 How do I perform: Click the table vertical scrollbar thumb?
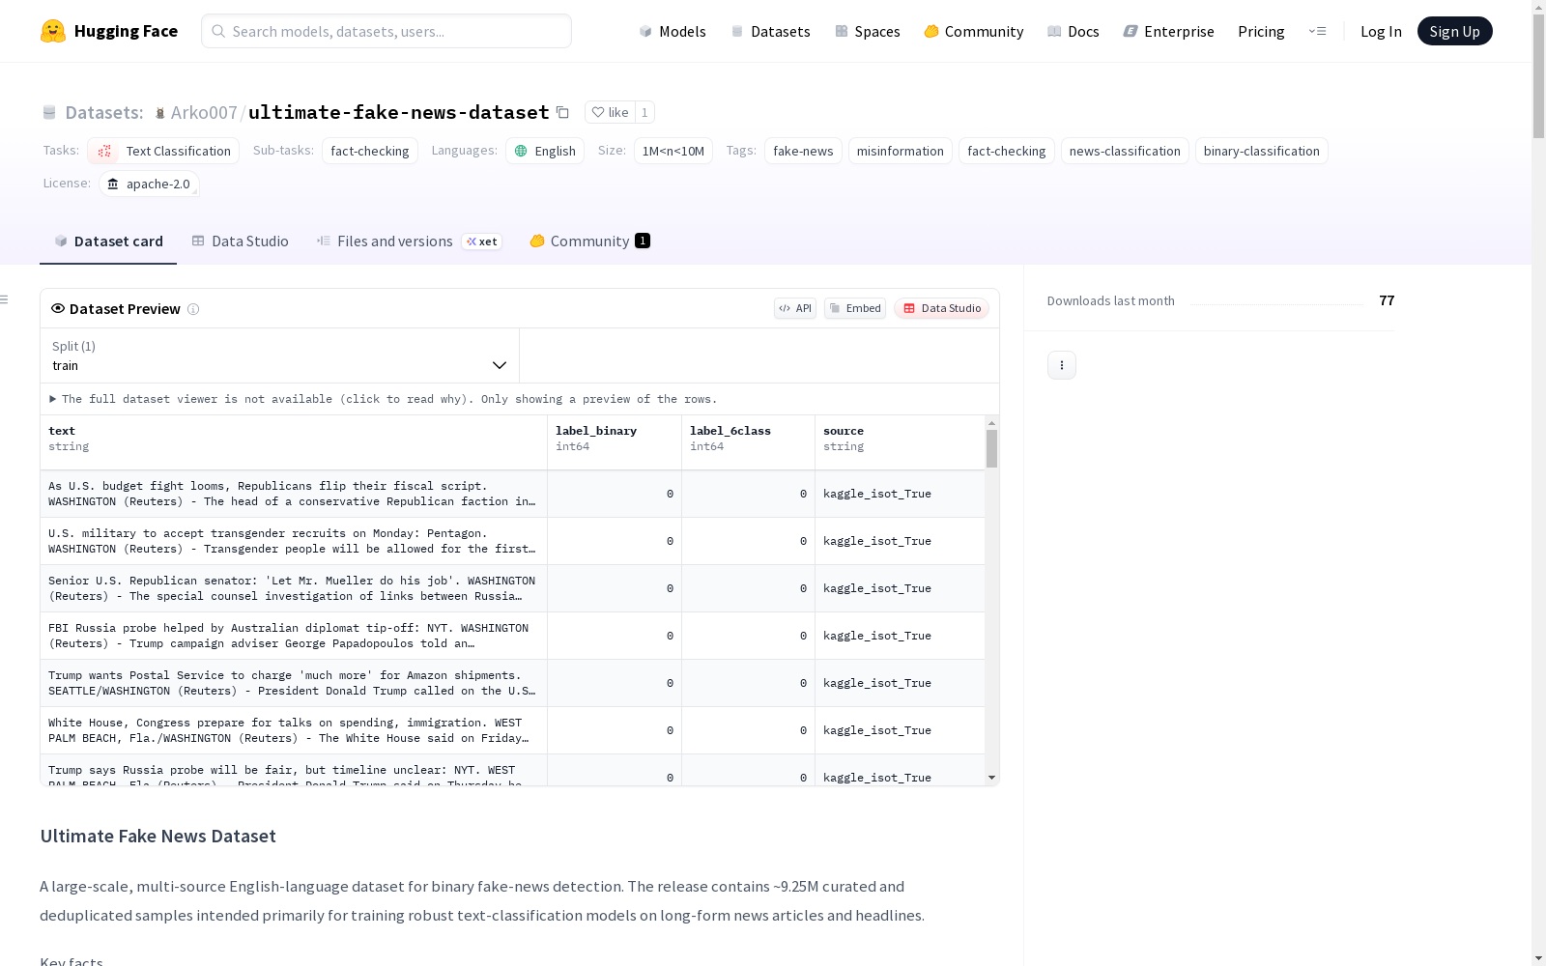tap(991, 449)
